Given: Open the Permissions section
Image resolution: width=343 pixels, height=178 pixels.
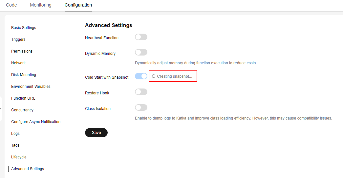Looking at the screenshot, I should click(22, 51).
